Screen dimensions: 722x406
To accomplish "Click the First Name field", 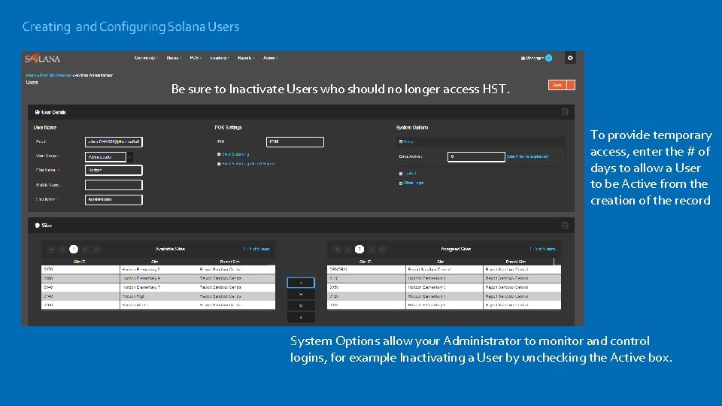I will point(114,171).
